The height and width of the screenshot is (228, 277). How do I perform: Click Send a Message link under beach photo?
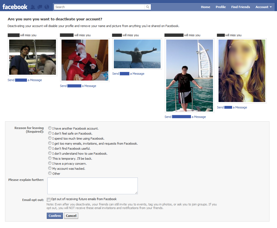(x=128, y=74)
